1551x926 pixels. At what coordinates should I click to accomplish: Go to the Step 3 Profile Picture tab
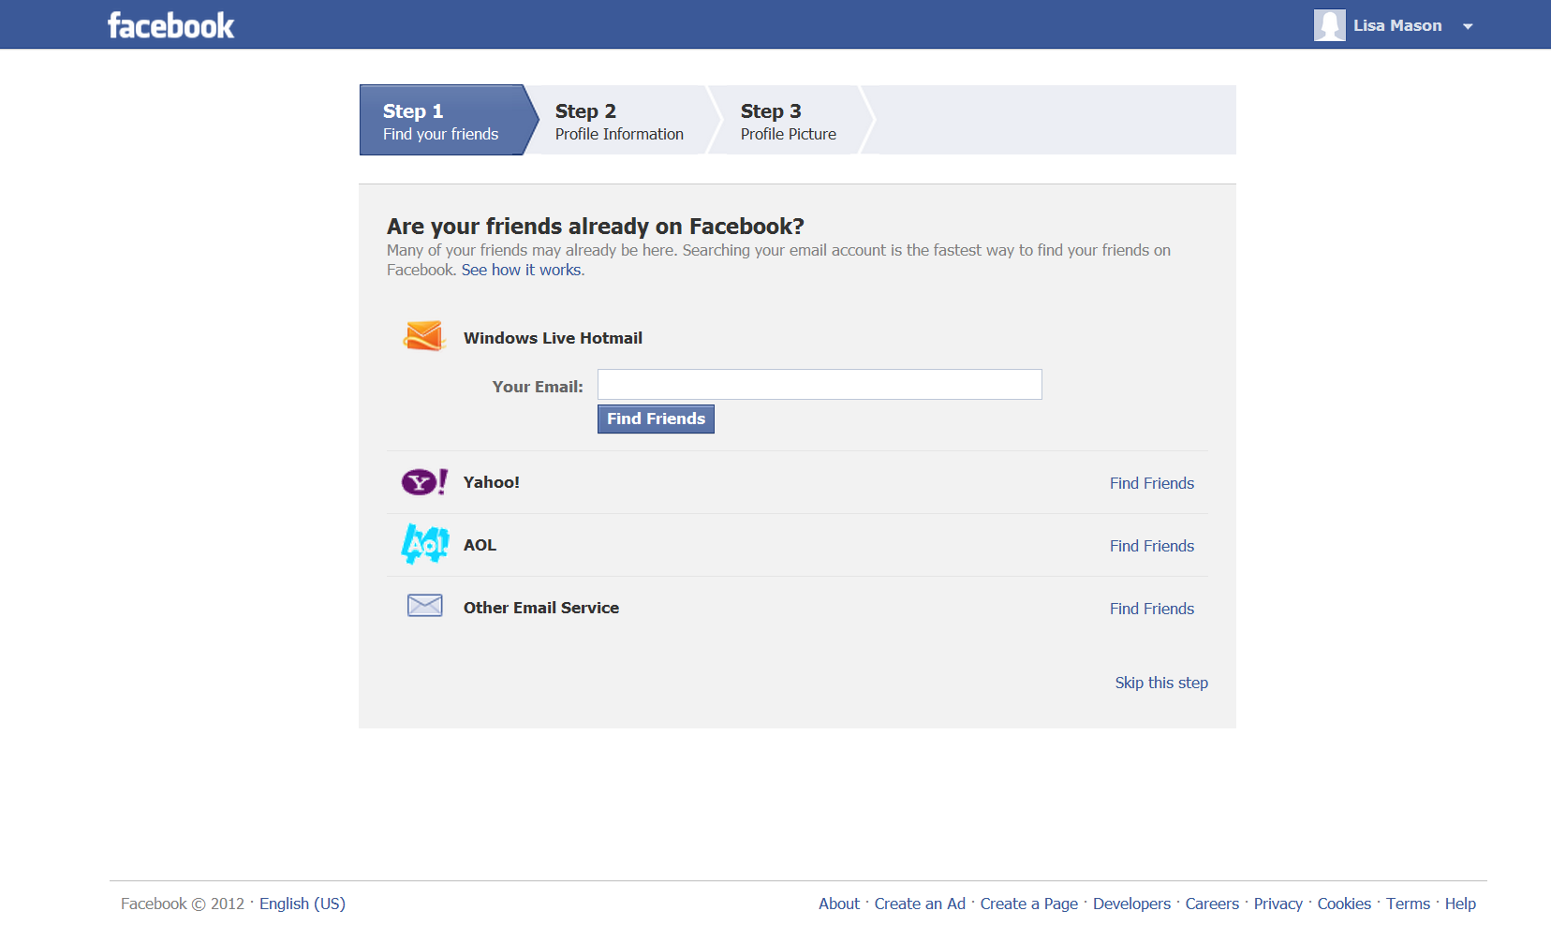click(x=789, y=122)
